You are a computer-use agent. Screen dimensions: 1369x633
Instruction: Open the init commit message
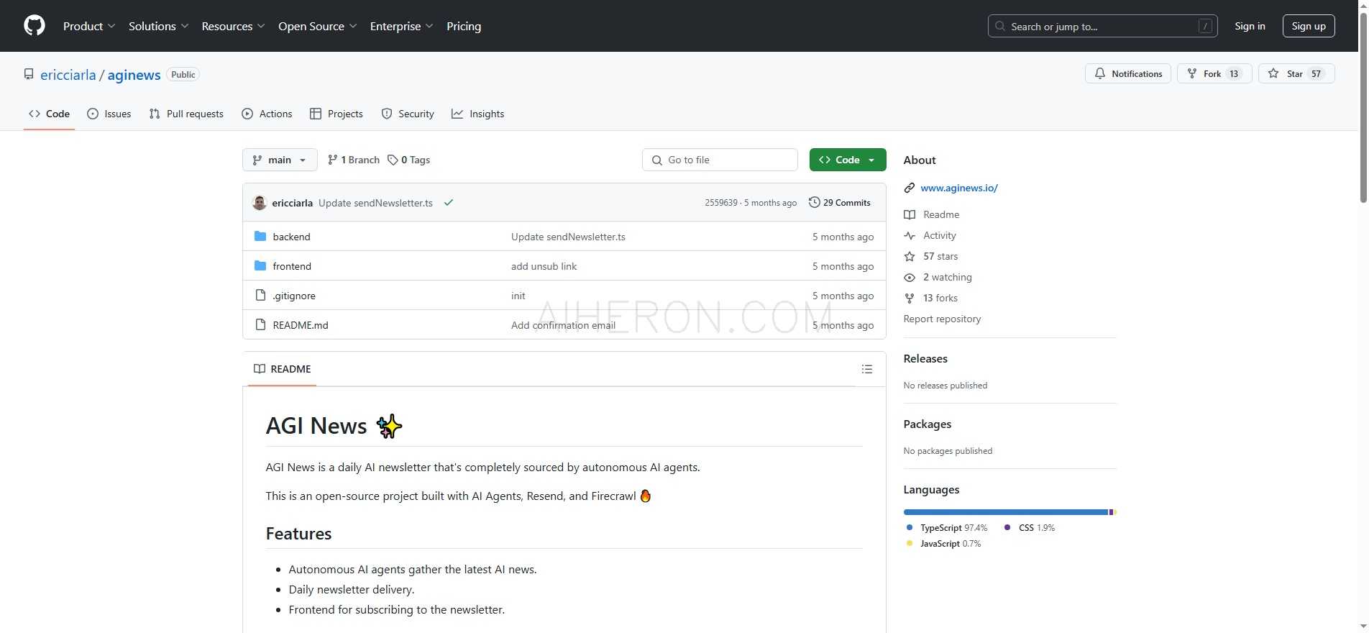pos(518,296)
